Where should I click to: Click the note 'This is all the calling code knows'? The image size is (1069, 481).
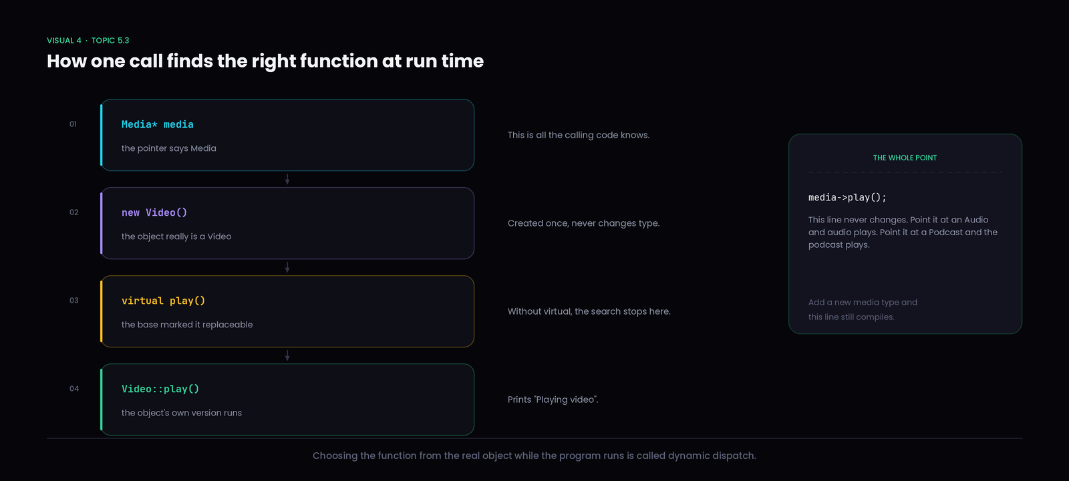point(579,135)
